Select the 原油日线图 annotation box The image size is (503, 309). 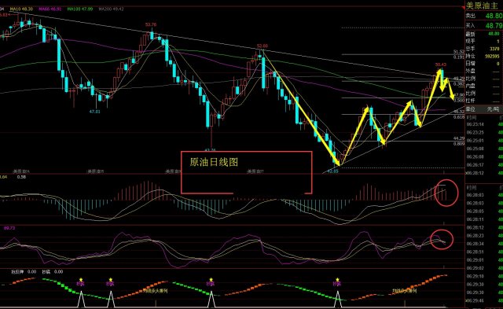click(x=246, y=173)
